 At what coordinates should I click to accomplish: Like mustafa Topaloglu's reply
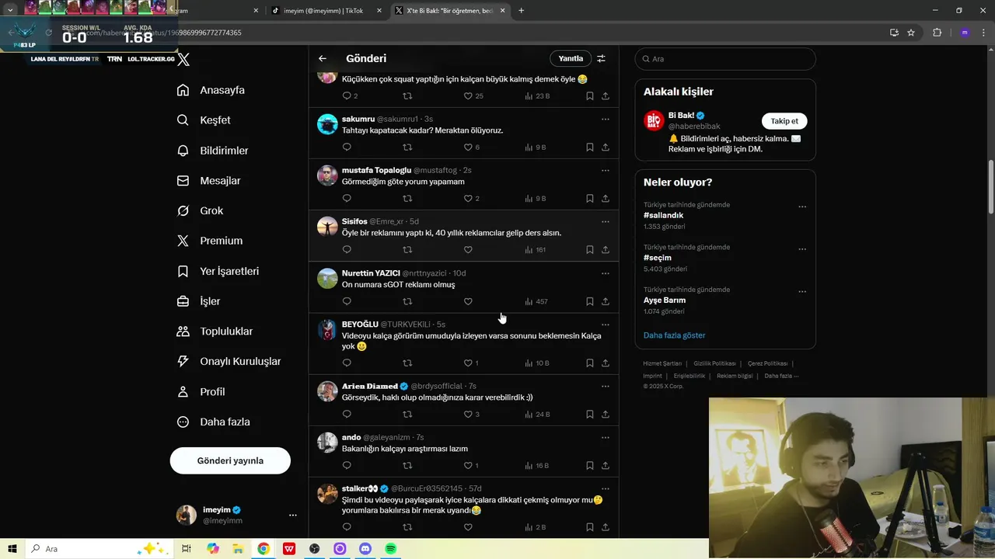(468, 199)
